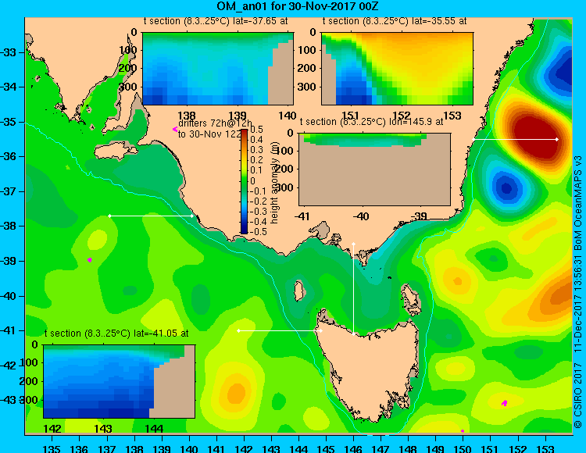
Task: Click the eastern diamond endpoint of the -35.55 section line
Action: click(x=557, y=139)
